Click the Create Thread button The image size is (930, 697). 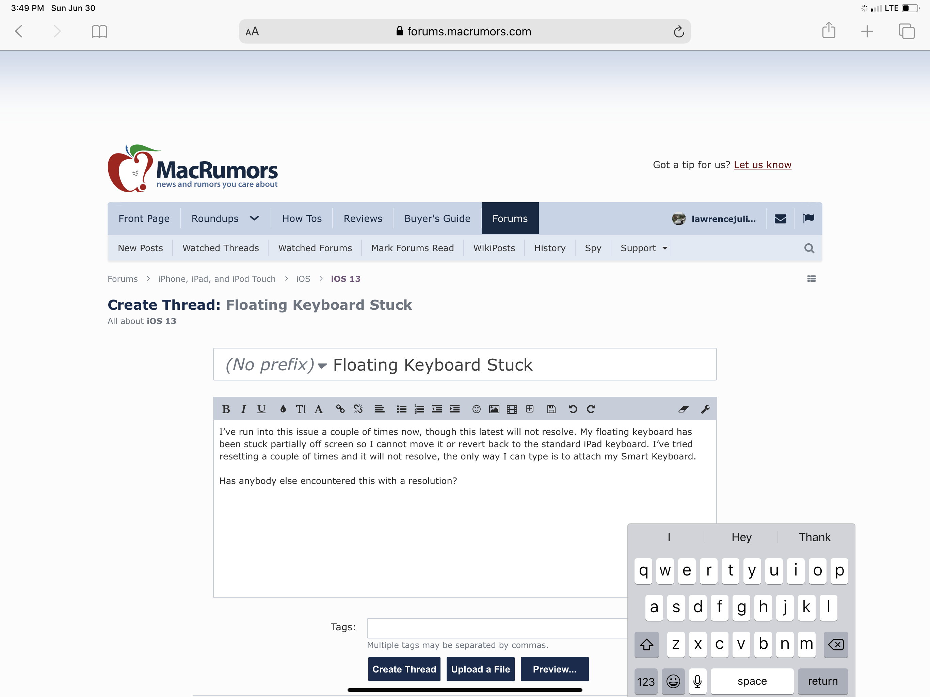(x=404, y=669)
